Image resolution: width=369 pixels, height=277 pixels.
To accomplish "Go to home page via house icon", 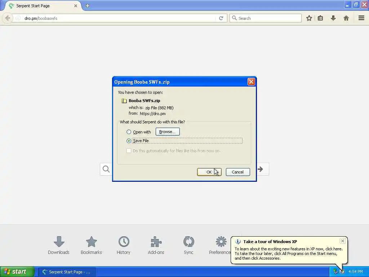I will pos(346,18).
